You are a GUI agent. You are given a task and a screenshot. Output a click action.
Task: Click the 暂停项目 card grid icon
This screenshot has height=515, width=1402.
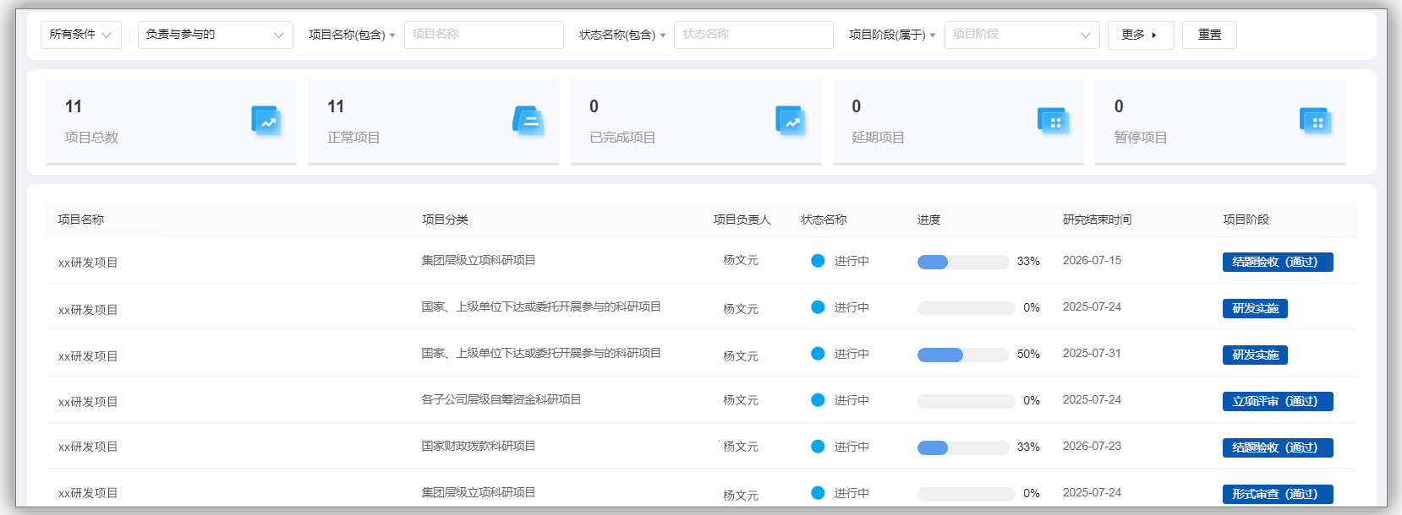(1316, 121)
